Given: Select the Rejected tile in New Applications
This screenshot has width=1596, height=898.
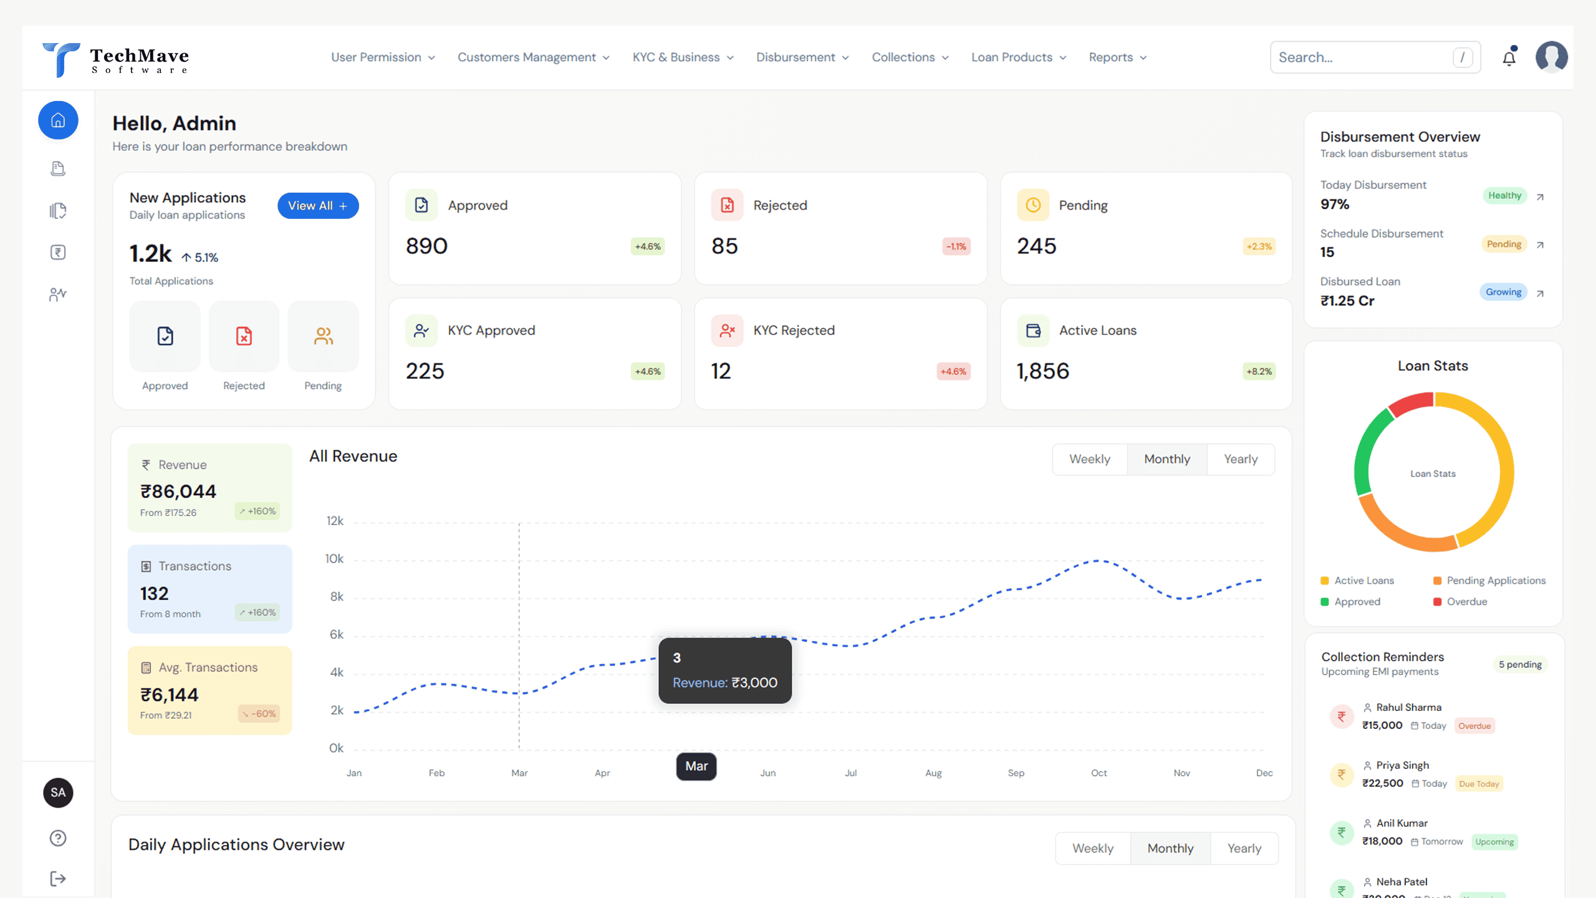Looking at the screenshot, I should point(244,336).
